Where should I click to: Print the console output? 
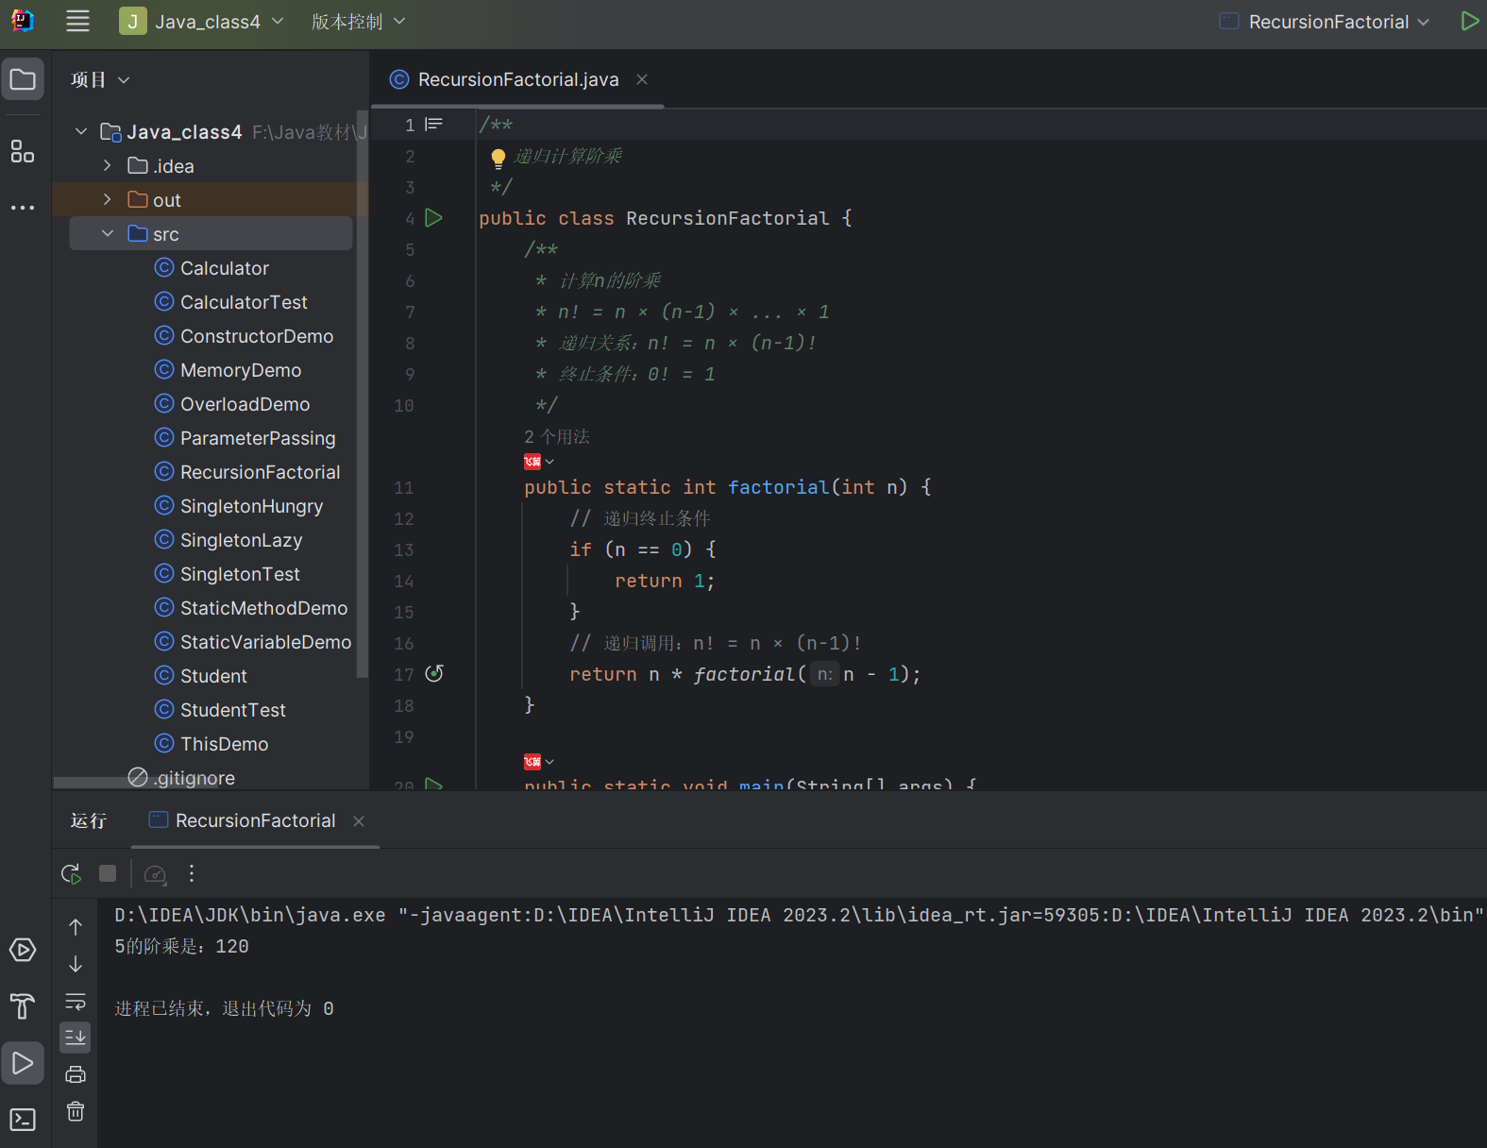click(76, 1074)
